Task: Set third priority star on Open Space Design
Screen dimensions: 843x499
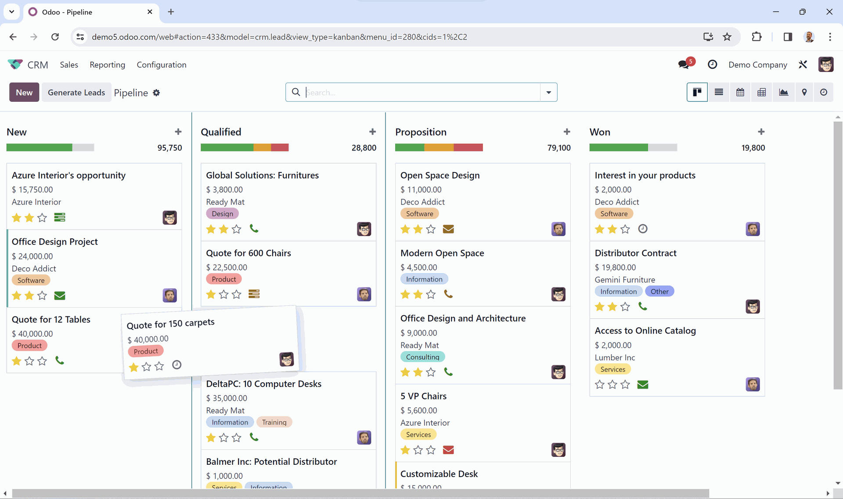Action: pos(431,229)
